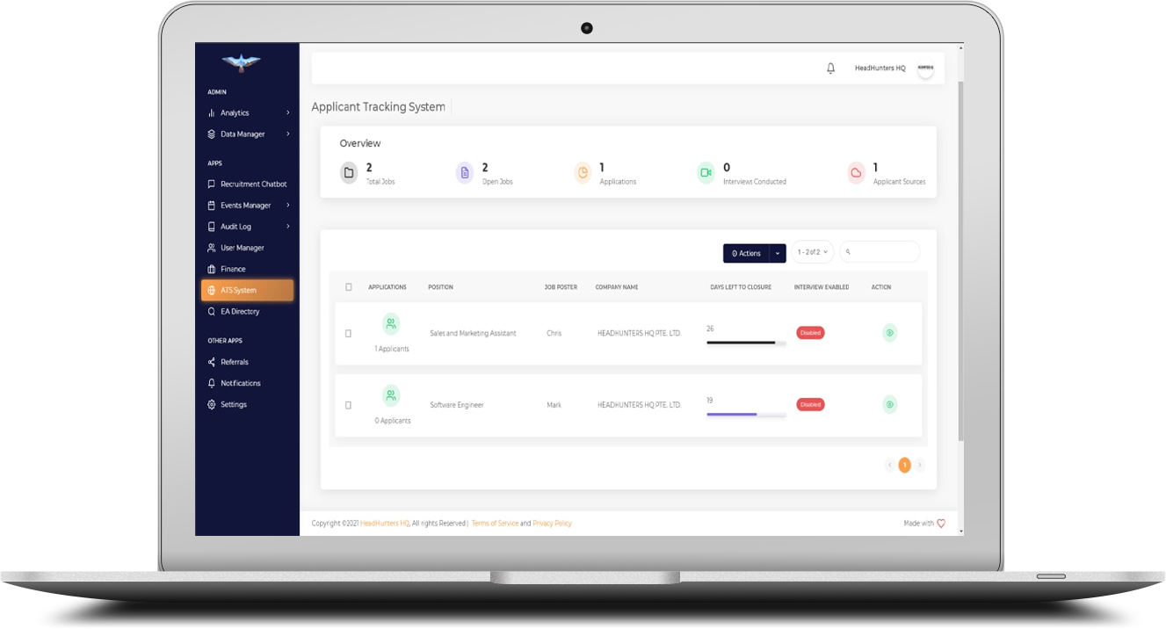Open Recruitment Chatbot in the sidebar

(253, 184)
